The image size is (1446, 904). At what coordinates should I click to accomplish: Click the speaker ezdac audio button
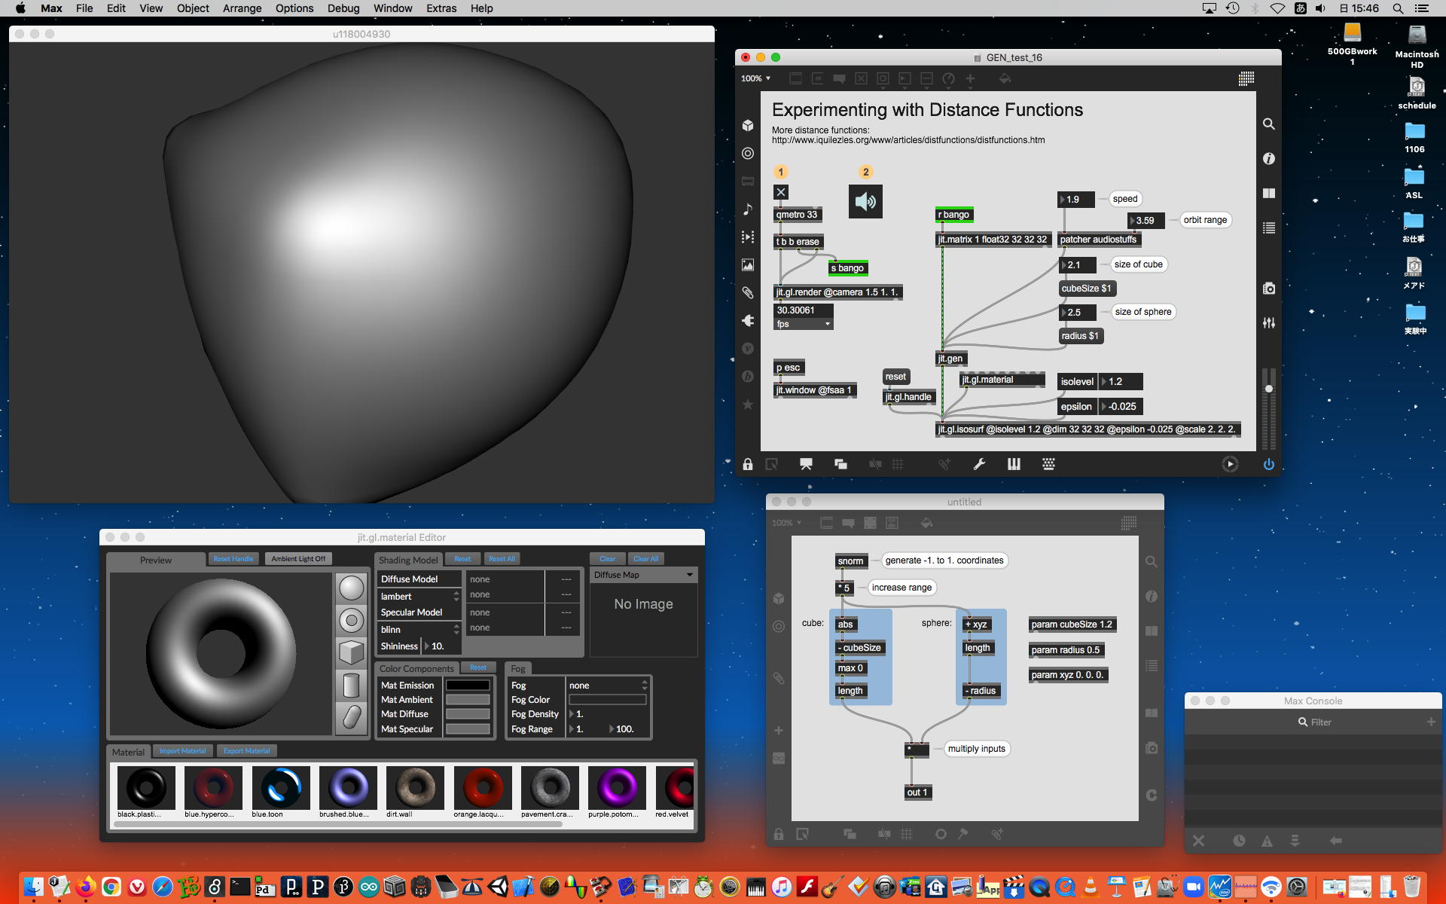tap(865, 201)
